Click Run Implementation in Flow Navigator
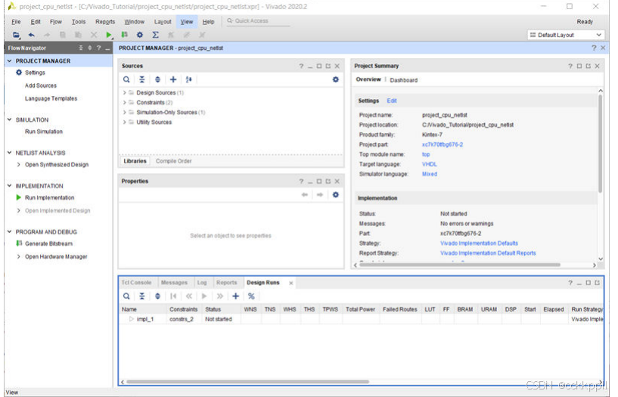The image size is (618, 397). (50, 197)
